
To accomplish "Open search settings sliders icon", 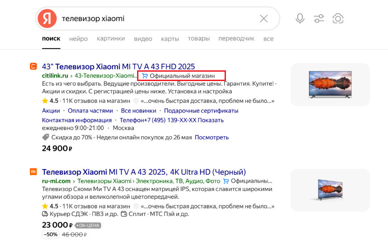I will coord(319,18).
